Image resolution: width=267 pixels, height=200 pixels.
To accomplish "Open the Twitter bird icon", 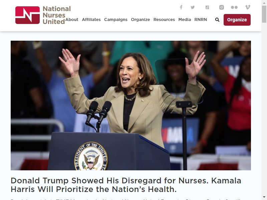I will coord(193,7).
